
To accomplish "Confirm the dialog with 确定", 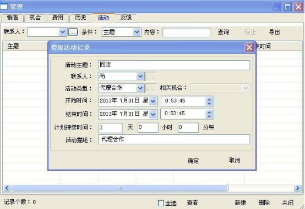I will coord(193,161).
